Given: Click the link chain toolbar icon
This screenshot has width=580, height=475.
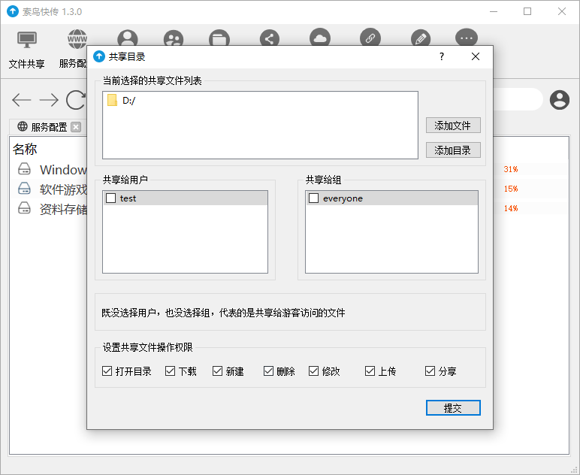Looking at the screenshot, I should [370, 38].
